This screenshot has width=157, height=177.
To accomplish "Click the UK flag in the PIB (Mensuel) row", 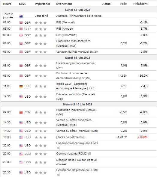I will click(x=21, y=22).
